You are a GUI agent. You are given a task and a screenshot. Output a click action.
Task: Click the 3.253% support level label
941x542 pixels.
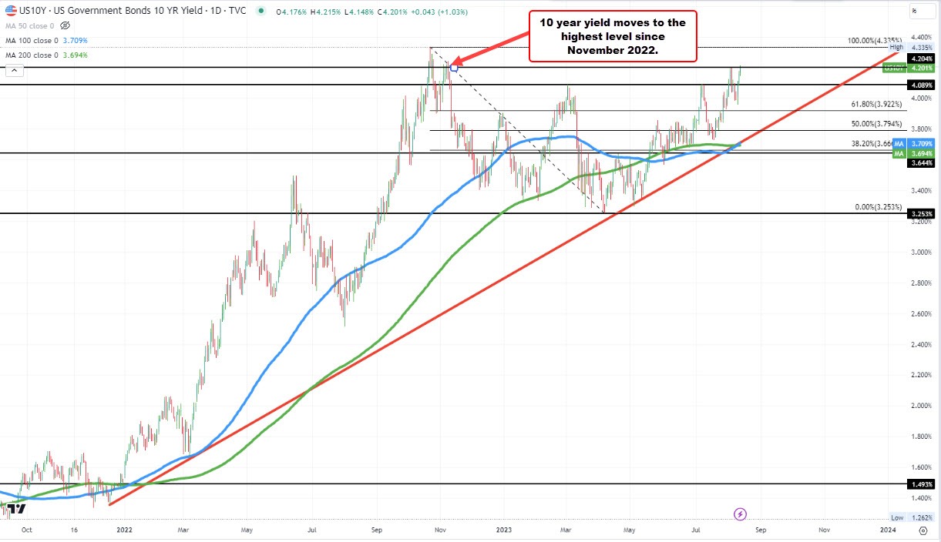pos(922,214)
